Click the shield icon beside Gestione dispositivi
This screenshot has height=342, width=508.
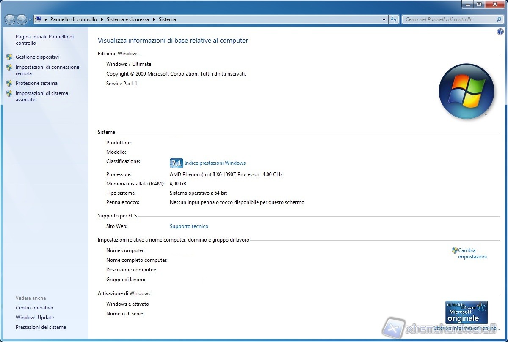point(9,57)
